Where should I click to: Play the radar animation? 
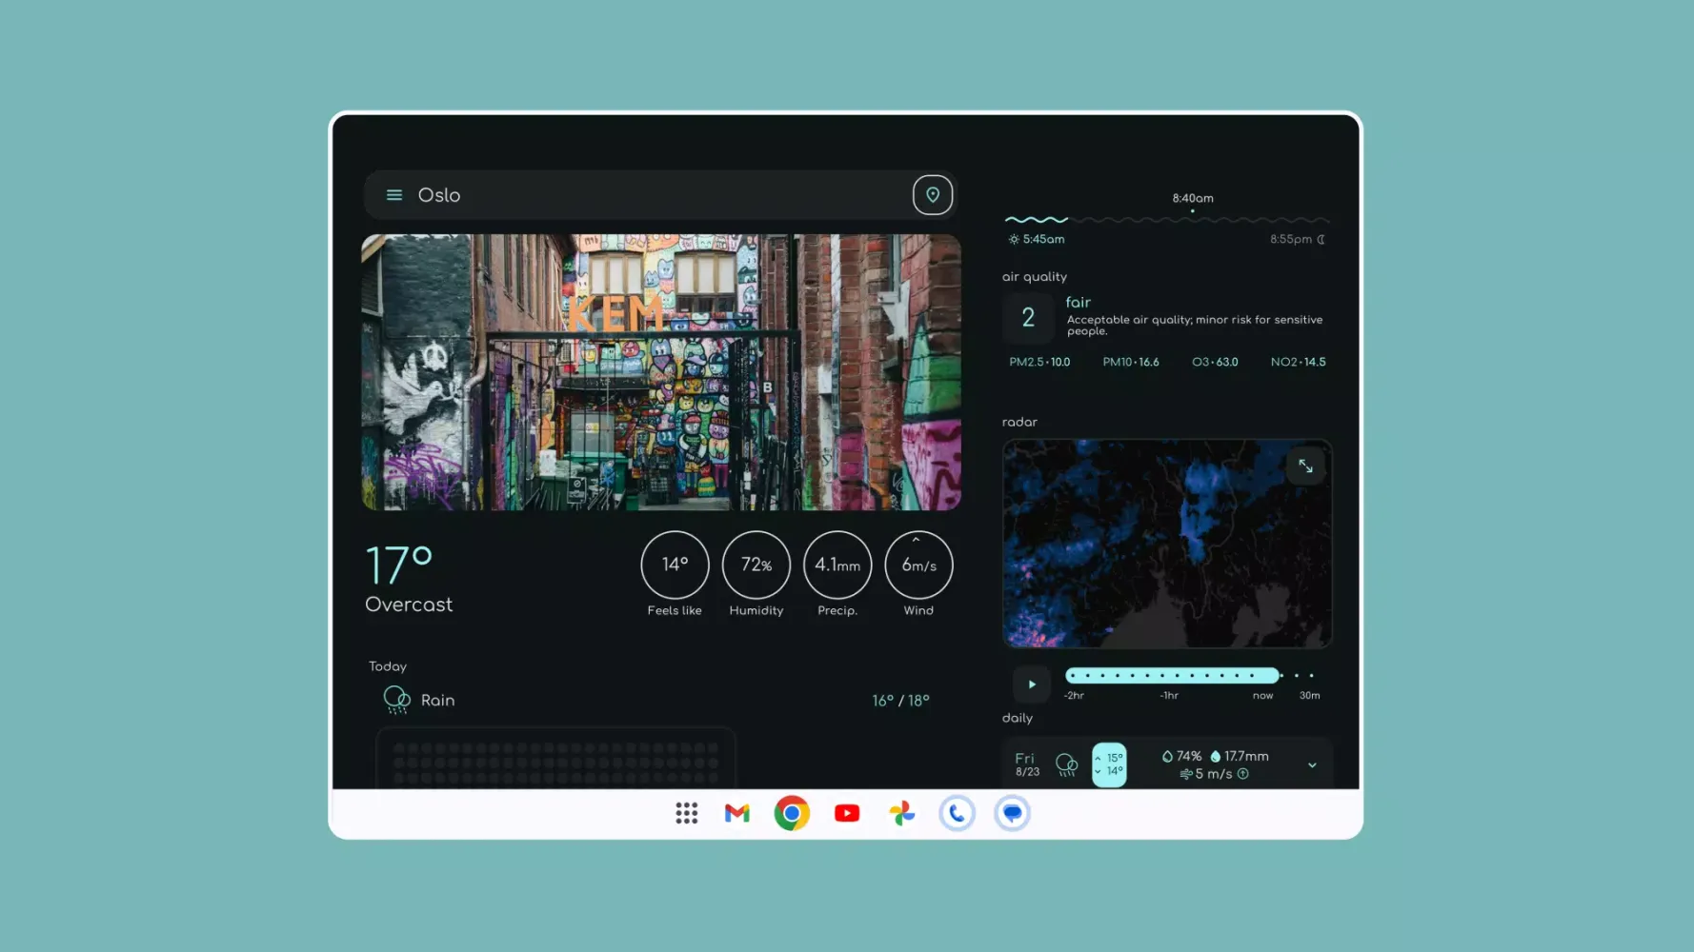[1031, 684]
